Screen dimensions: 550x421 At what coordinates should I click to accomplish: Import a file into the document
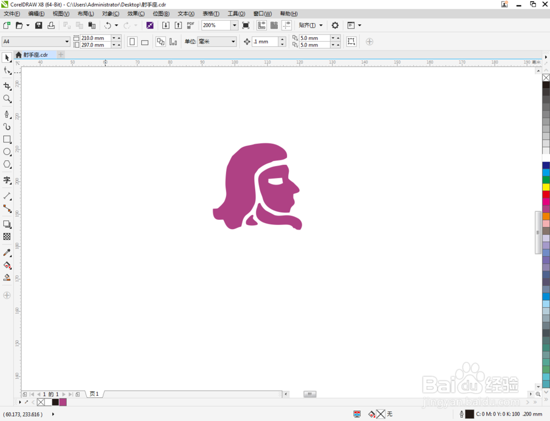tap(166, 25)
